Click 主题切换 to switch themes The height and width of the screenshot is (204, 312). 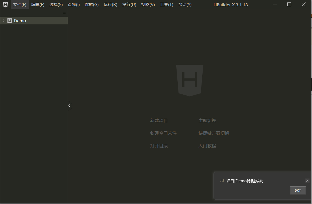(207, 120)
